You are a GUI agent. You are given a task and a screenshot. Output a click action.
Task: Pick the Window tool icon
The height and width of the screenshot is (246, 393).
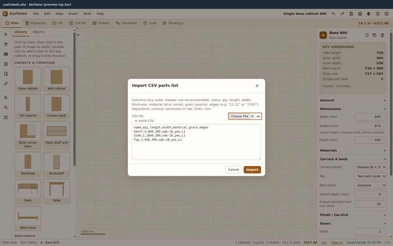(x=6, y=64)
